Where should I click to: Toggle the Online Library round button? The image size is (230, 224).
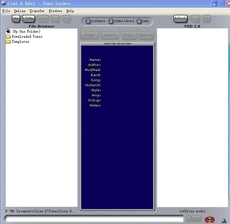tap(111, 21)
